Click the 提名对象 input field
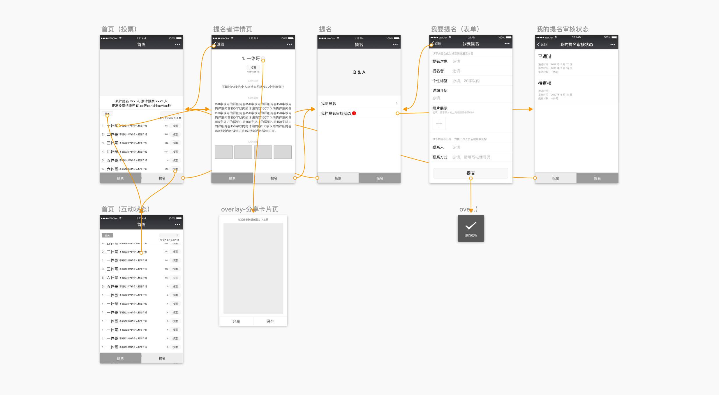Image resolution: width=719 pixels, height=395 pixels. (471, 61)
